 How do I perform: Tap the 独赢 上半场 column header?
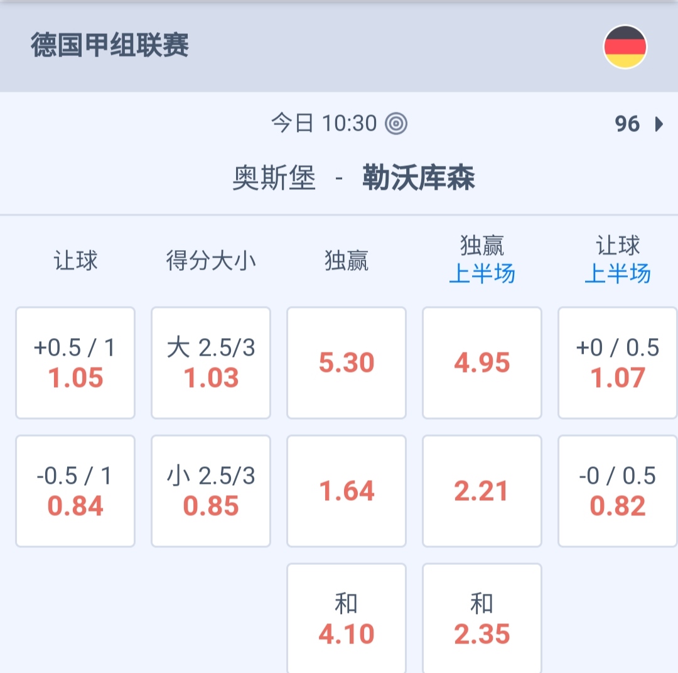[x=482, y=260]
